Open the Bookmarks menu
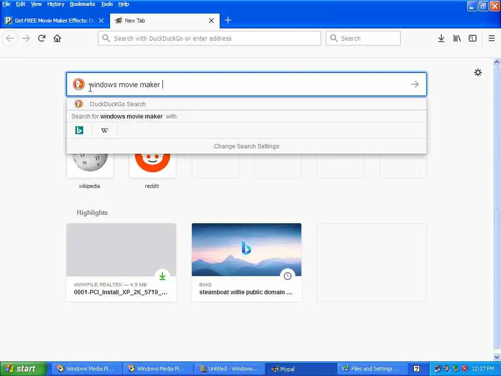 (82, 4)
